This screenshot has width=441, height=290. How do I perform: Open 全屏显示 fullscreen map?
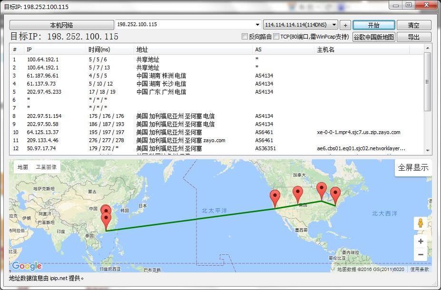[x=413, y=167]
